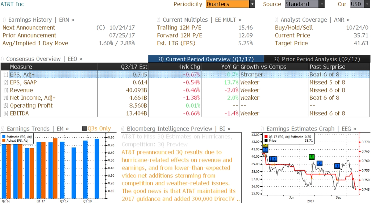The width and height of the screenshot is (371, 204).
Task: Click the AT&T Inc company title
Action: pyautogui.click(x=12, y=4)
